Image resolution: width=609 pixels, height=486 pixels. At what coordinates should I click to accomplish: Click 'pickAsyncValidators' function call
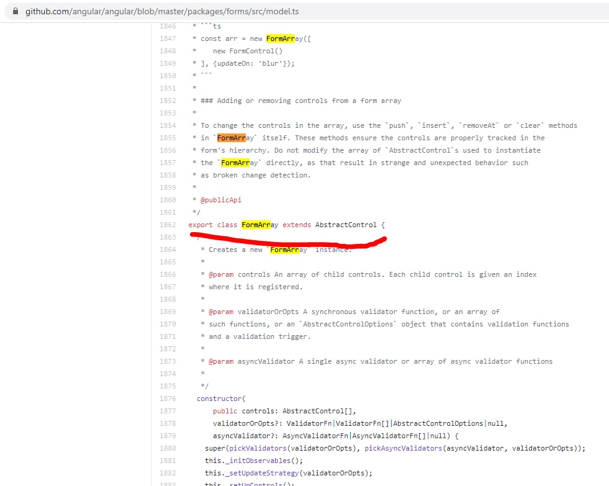[x=403, y=448]
